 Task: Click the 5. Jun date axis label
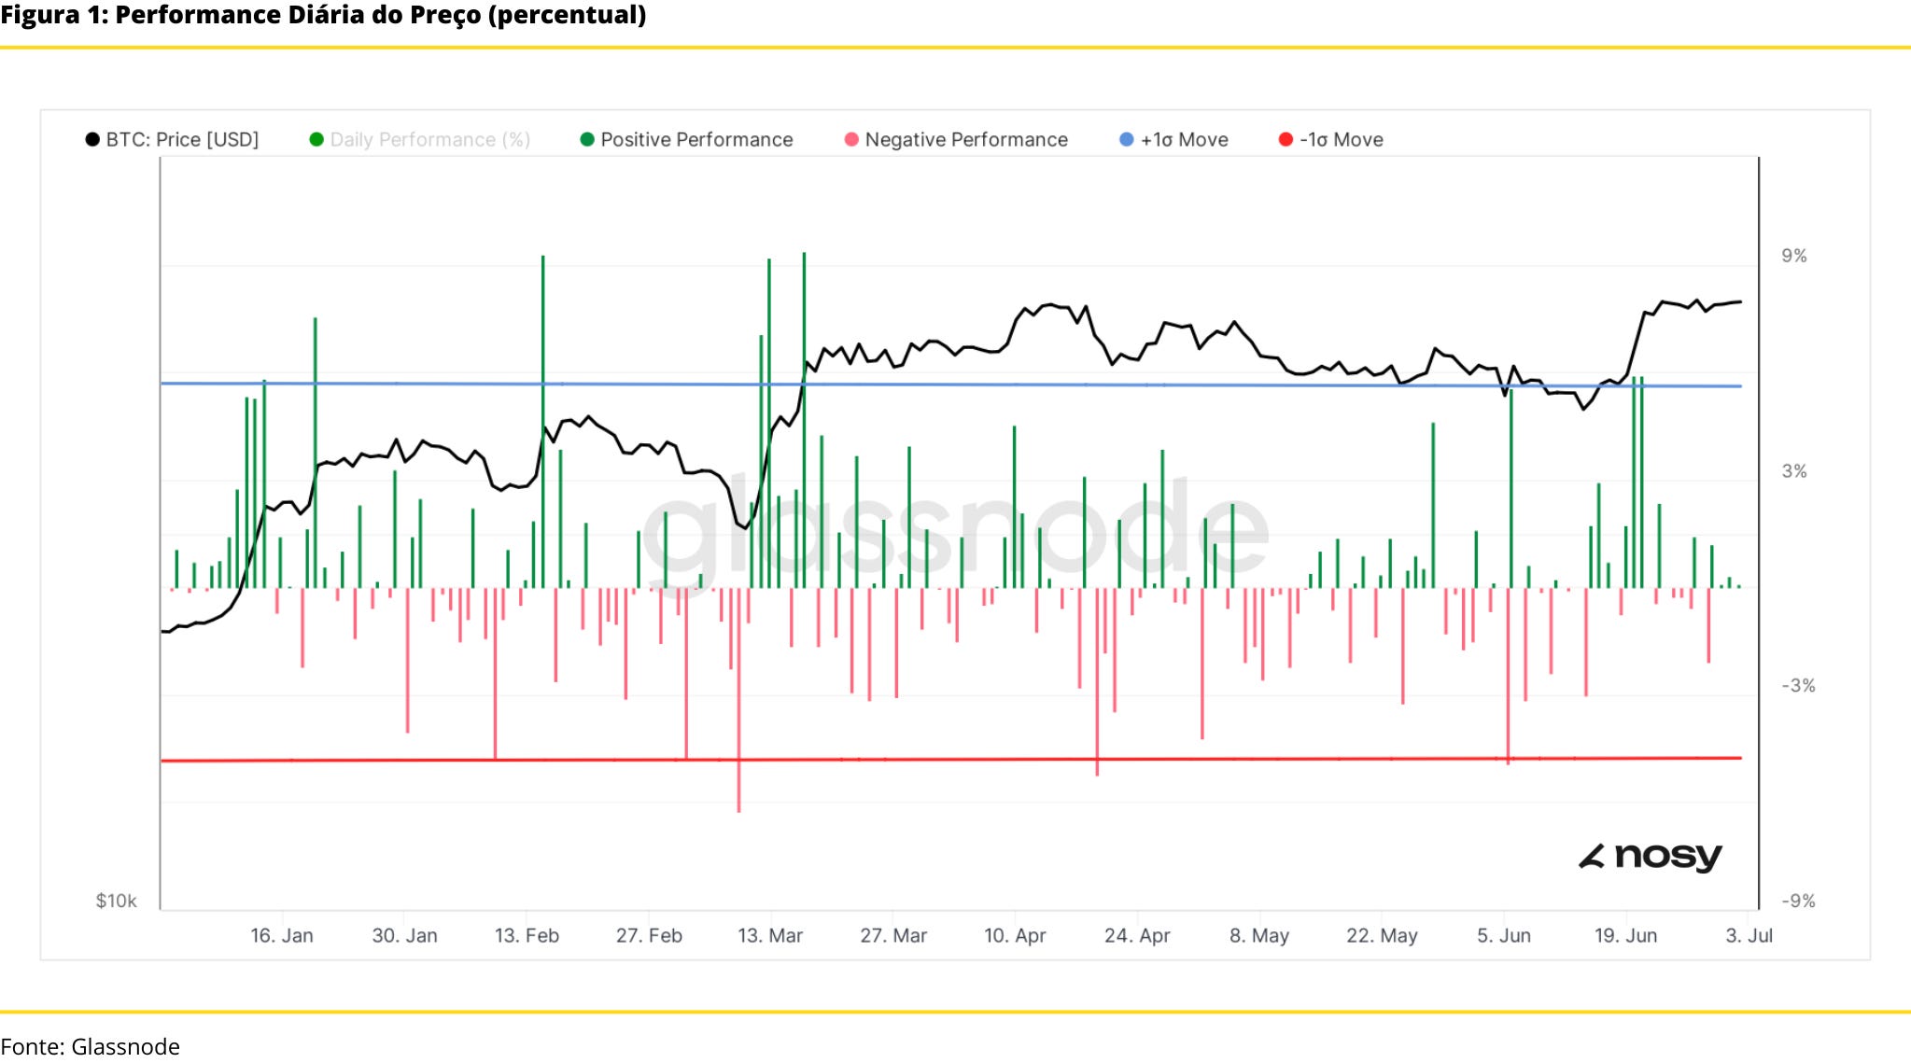coord(1503,935)
